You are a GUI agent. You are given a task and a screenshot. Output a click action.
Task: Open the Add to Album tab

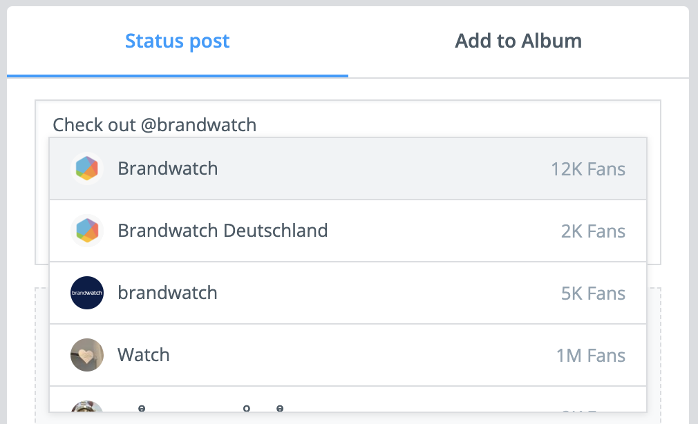pos(518,41)
